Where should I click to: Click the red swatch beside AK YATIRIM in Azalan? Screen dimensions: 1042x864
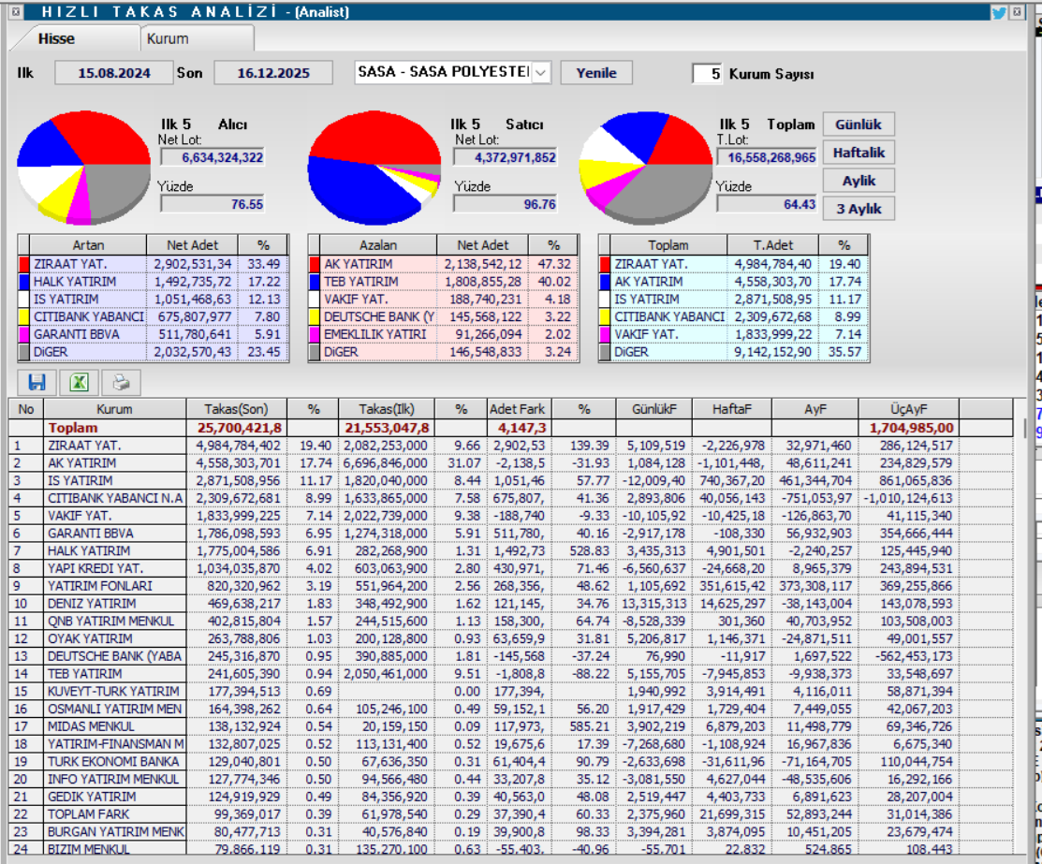[x=316, y=264]
